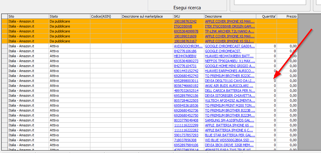The image size is (321, 153).
Task: Open SKU link 8057284622505
Action: [x=186, y=100]
